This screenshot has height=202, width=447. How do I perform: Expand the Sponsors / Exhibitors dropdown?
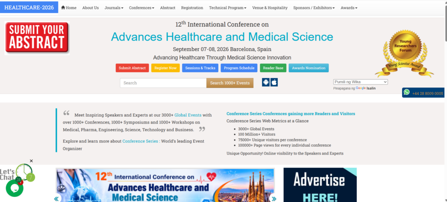point(314,8)
